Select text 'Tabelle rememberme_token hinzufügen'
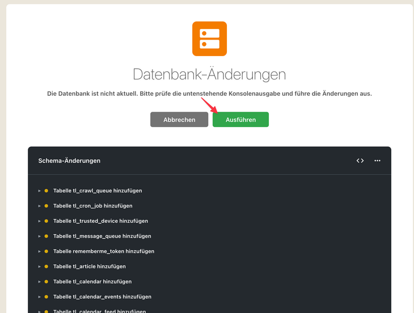Image resolution: width=414 pixels, height=313 pixels. [x=104, y=251]
